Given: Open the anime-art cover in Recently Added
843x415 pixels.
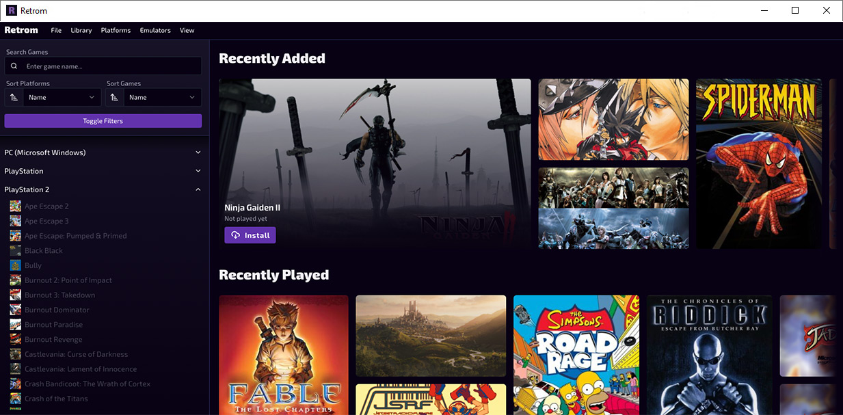Looking at the screenshot, I should tap(613, 120).
